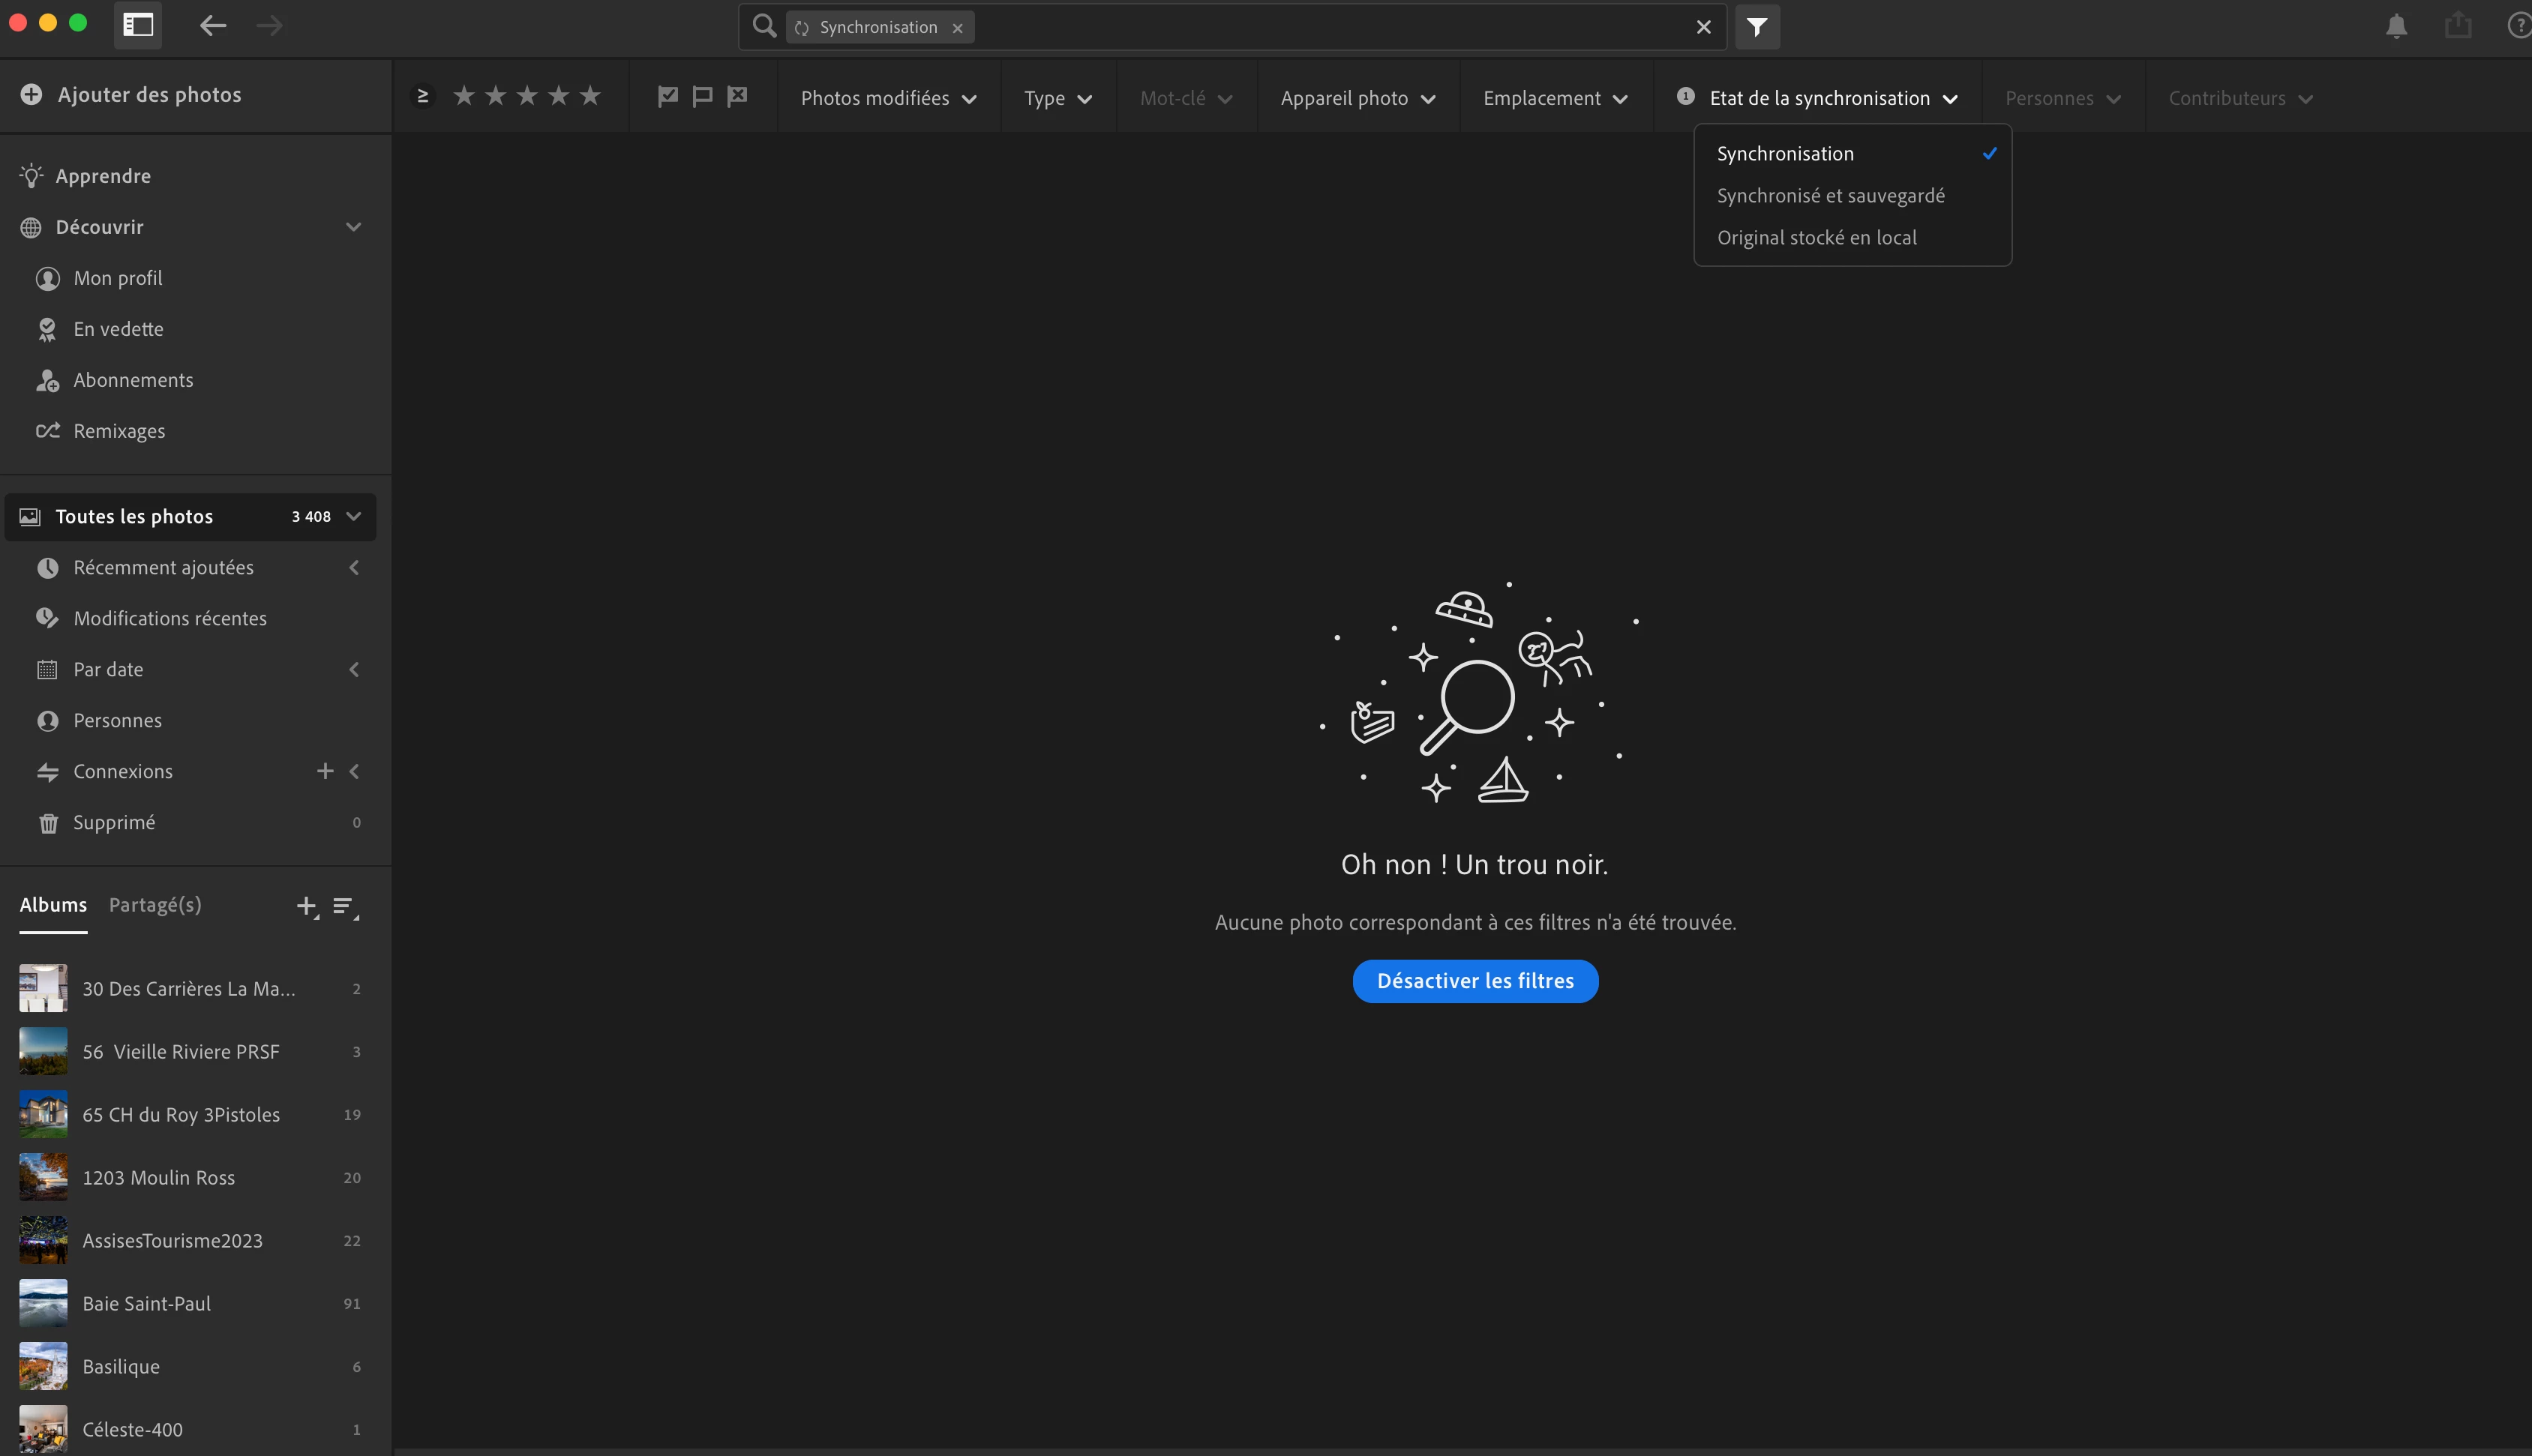Viewport: 2532px width, 1456px height.
Task: Select Synchronisé et sauvegardé option
Action: [1830, 196]
